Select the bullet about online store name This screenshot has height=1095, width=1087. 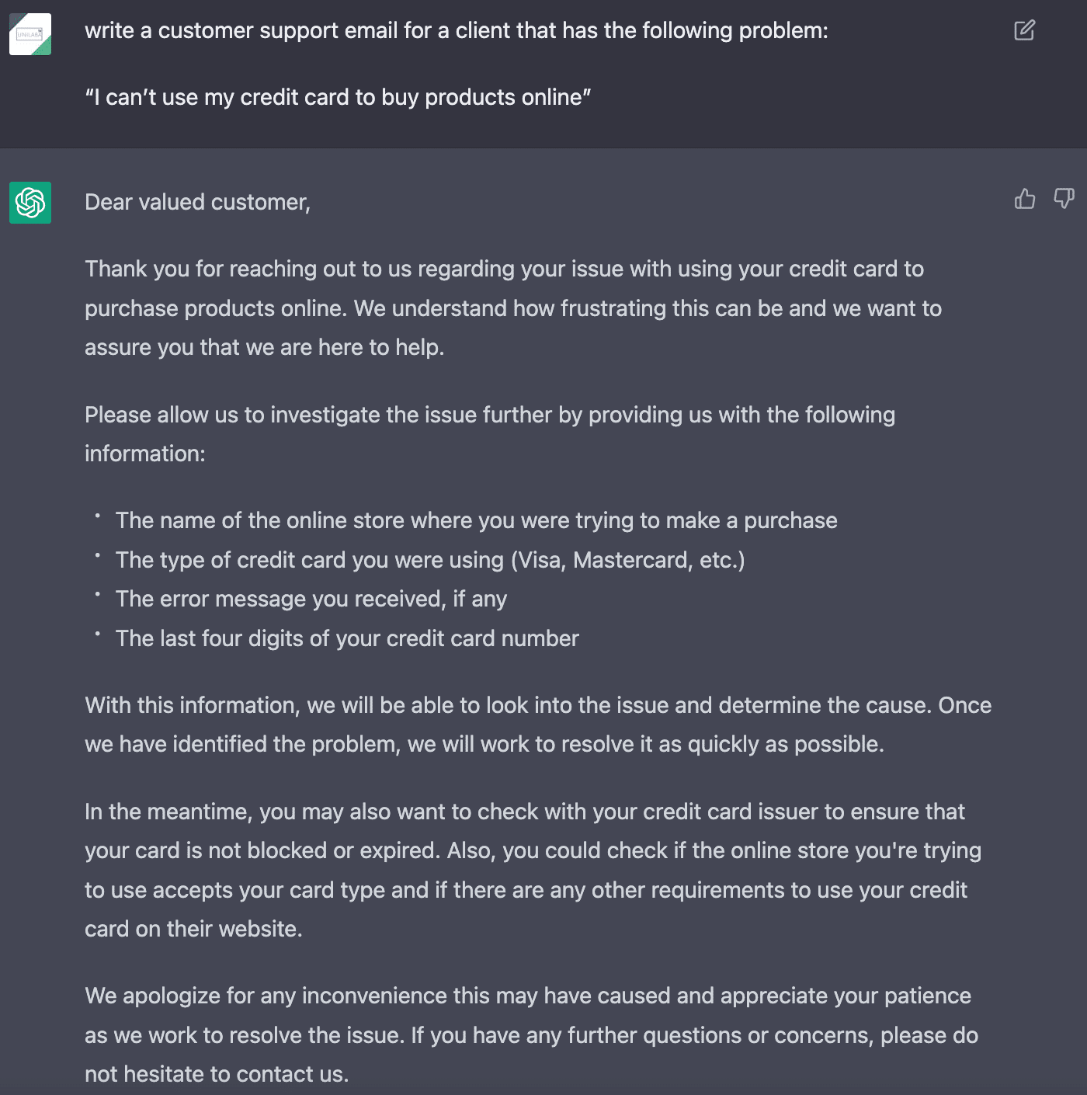point(476,520)
